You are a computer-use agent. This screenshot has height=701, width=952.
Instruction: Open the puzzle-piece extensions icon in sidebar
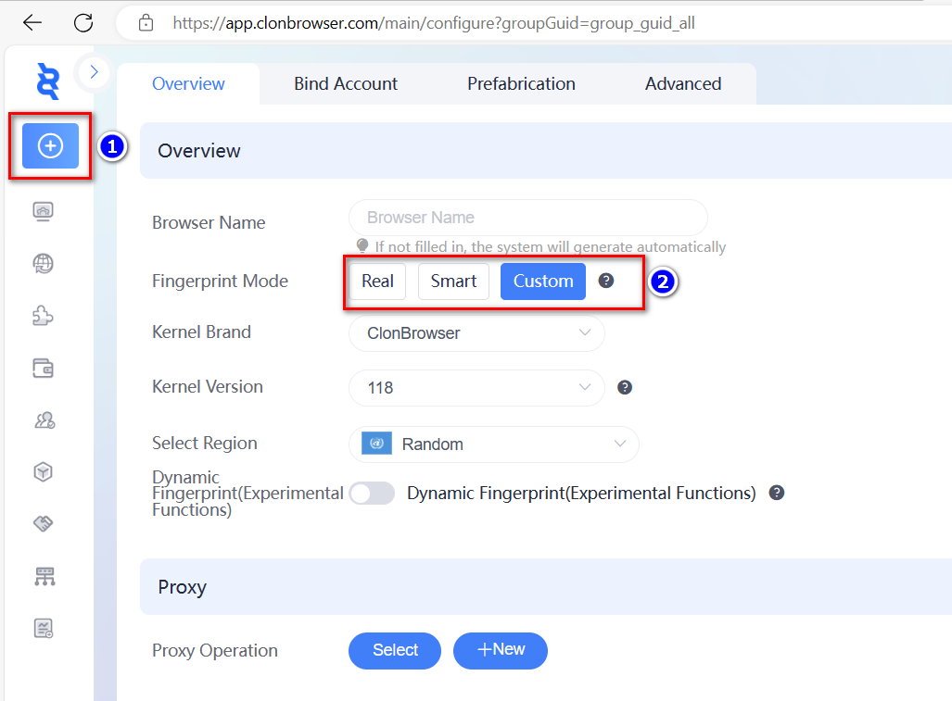44,316
